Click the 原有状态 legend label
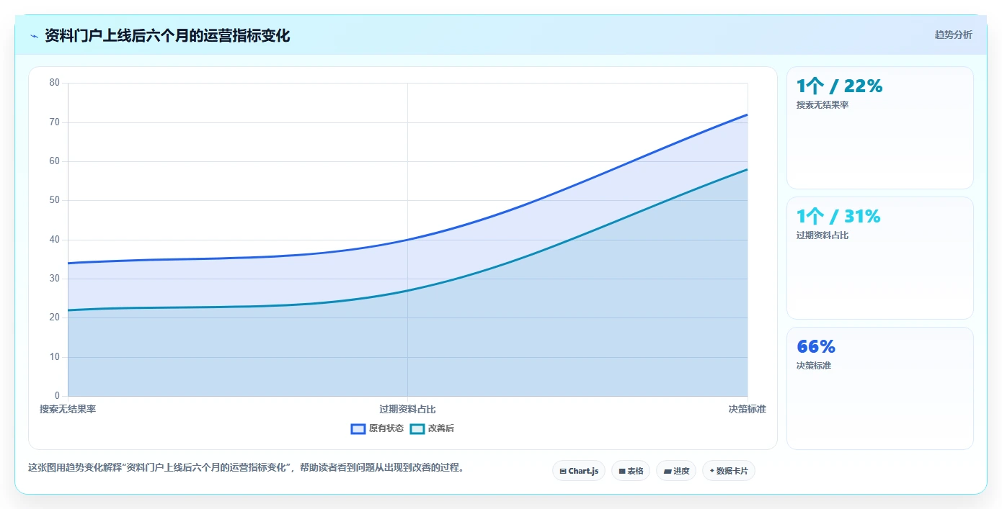 point(386,428)
